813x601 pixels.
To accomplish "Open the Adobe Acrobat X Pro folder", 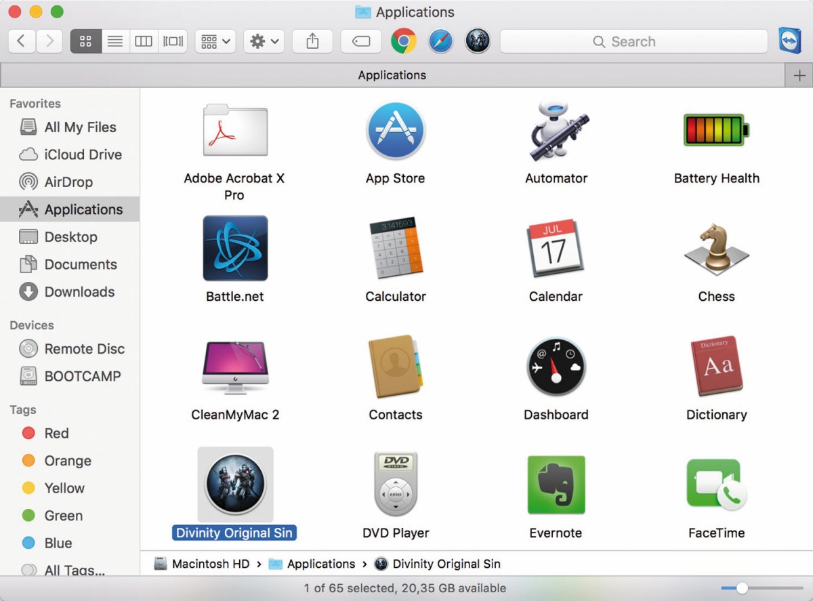I will [x=235, y=129].
